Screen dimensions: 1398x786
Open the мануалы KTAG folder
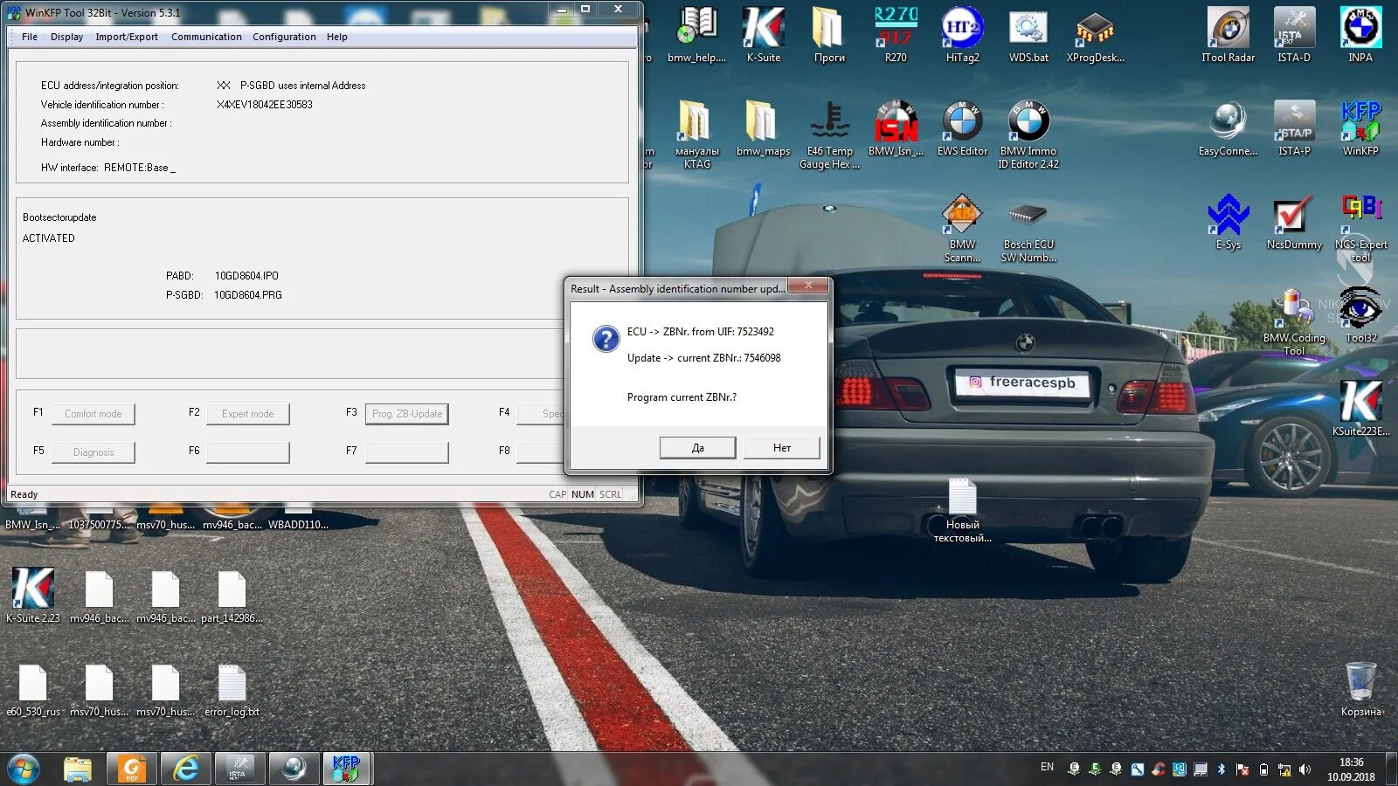tap(696, 134)
